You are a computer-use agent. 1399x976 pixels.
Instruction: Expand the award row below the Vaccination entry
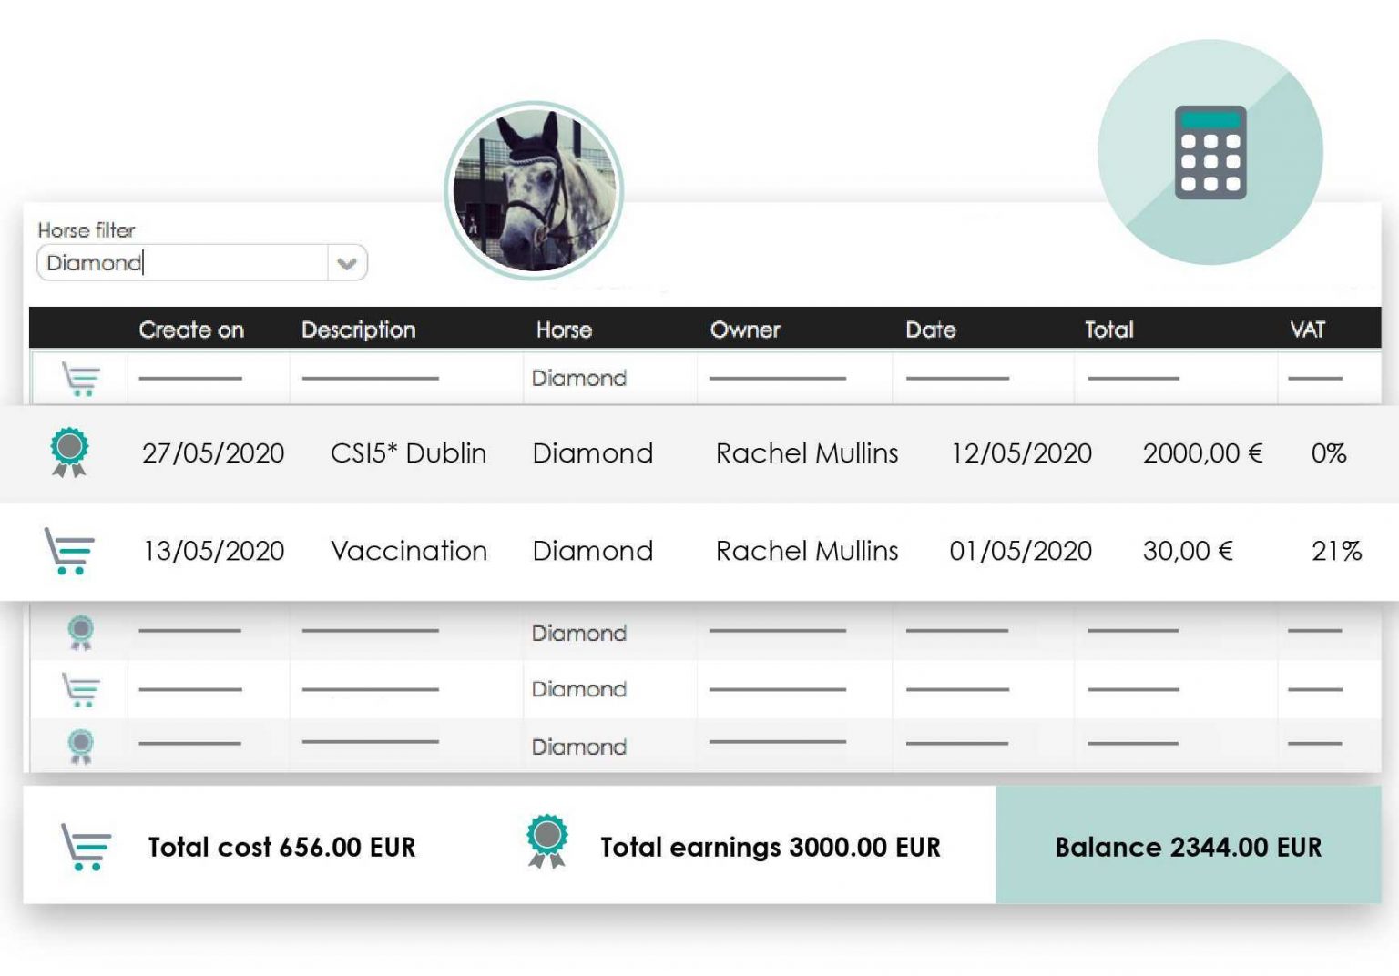[x=80, y=633]
